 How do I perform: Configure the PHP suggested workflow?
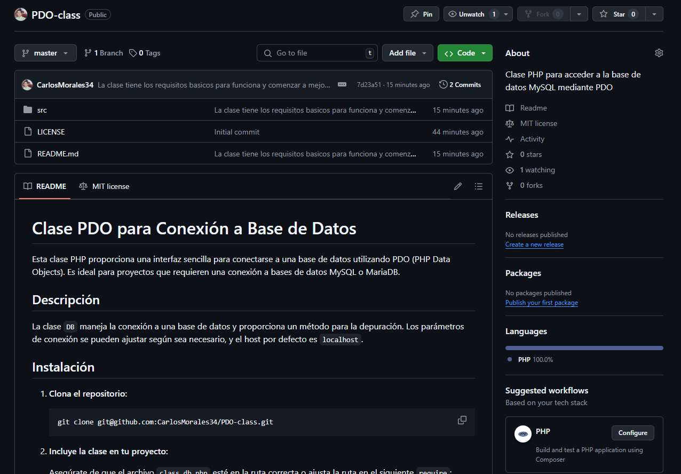point(632,433)
